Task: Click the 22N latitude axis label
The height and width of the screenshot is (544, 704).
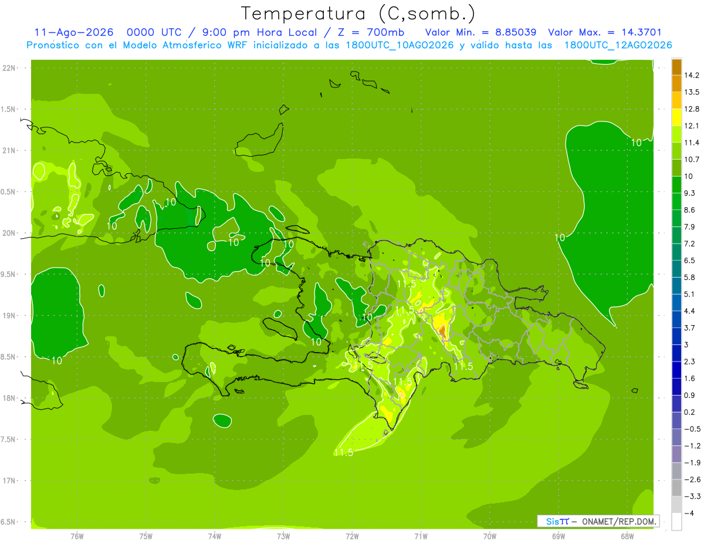Action: pyautogui.click(x=9, y=68)
